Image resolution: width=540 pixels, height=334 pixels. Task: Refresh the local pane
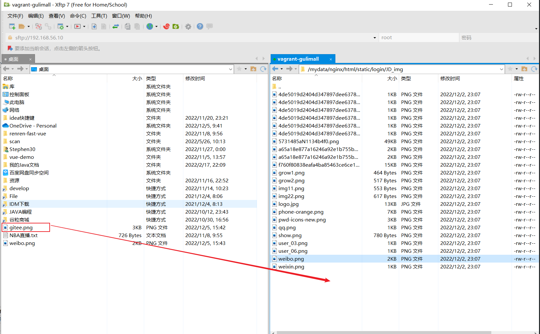[263, 69]
